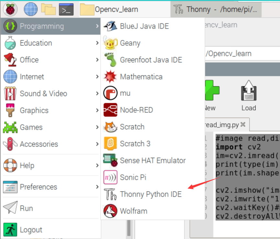Screen dimensions: 280x239
Task: Click the Mathematica red star icon
Action: point(110,76)
